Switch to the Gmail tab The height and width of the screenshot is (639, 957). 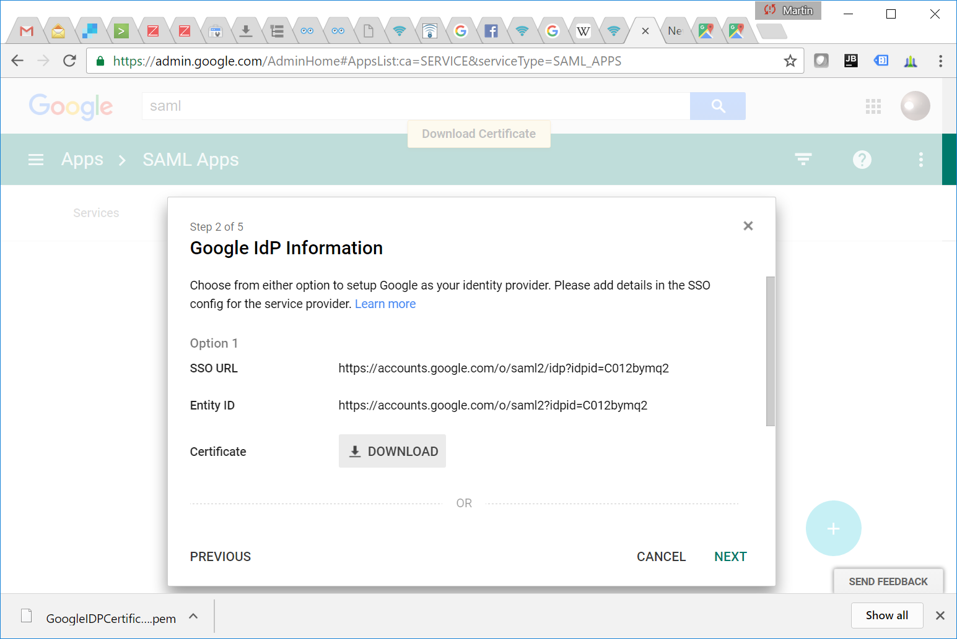click(25, 30)
